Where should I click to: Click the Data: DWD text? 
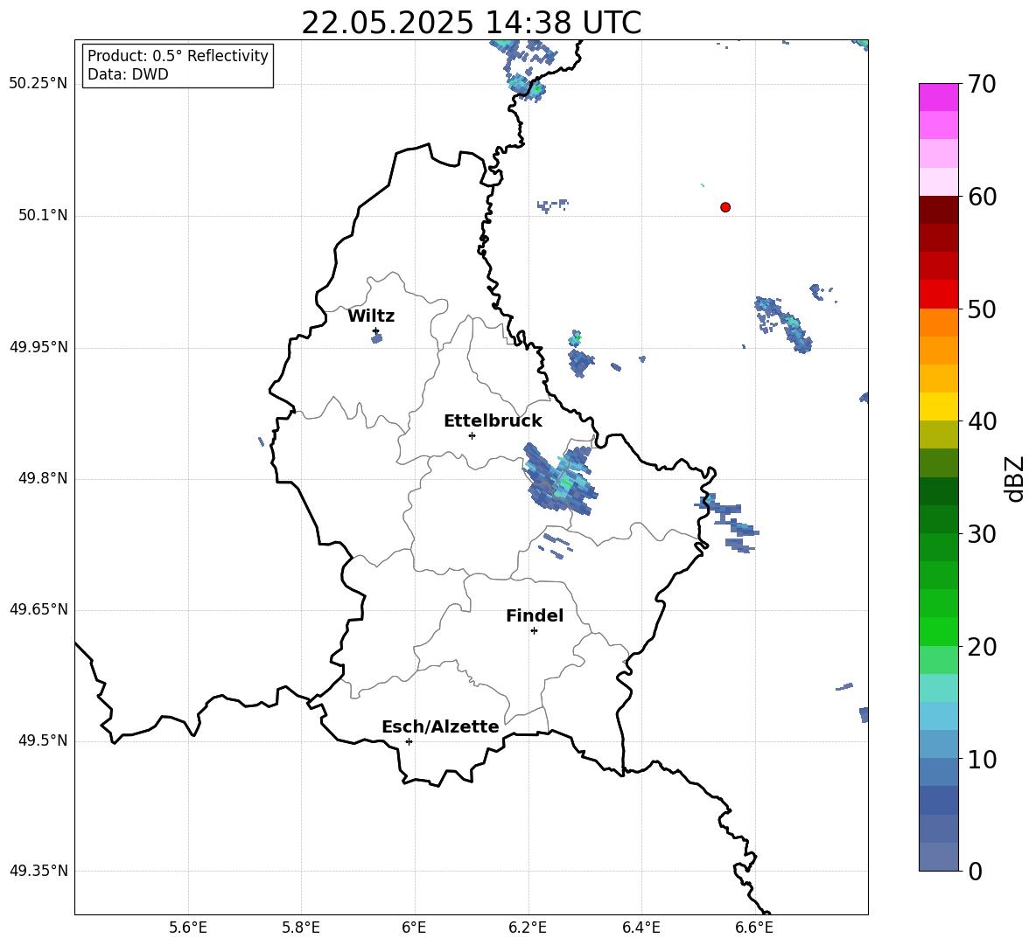click(128, 74)
